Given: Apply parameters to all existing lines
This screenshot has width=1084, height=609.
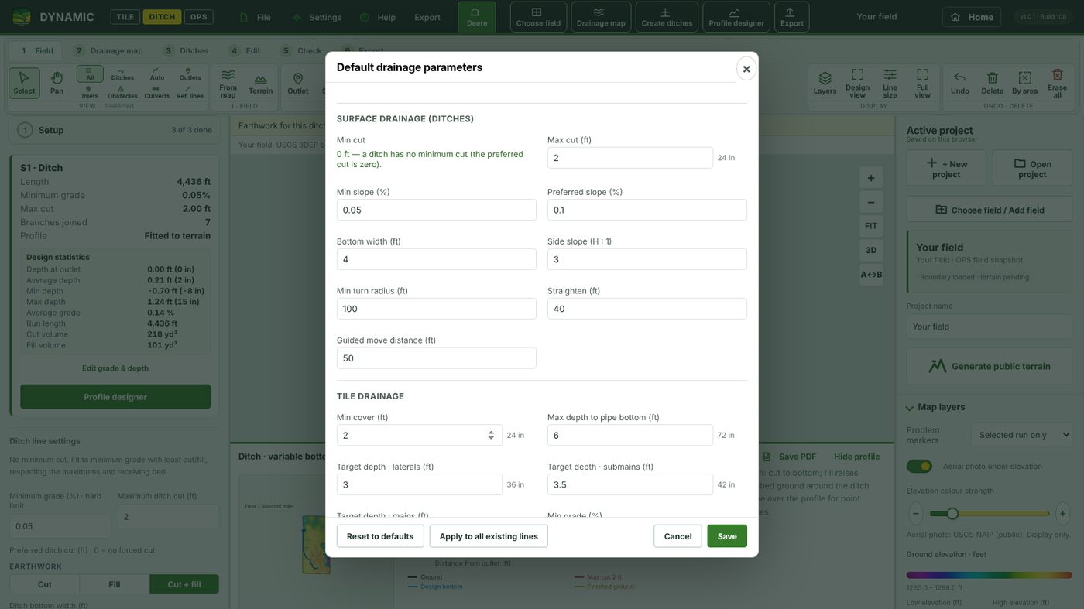Looking at the screenshot, I should [489, 536].
